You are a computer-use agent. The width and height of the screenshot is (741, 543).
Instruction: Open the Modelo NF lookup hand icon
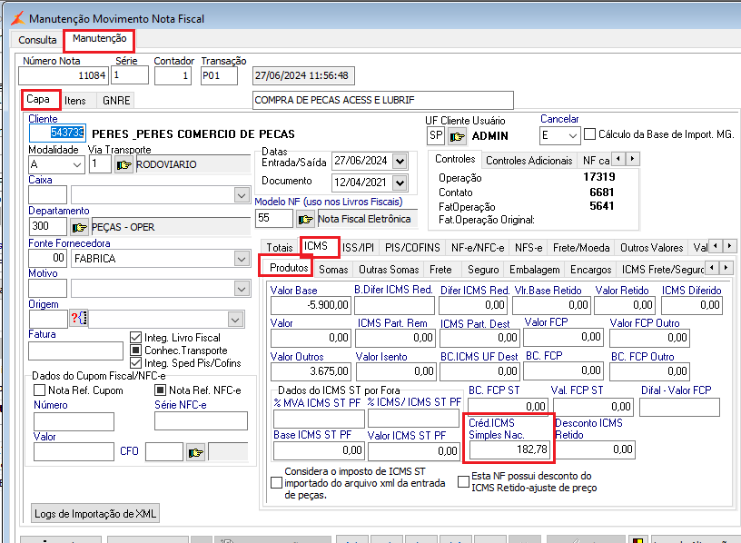(x=305, y=219)
